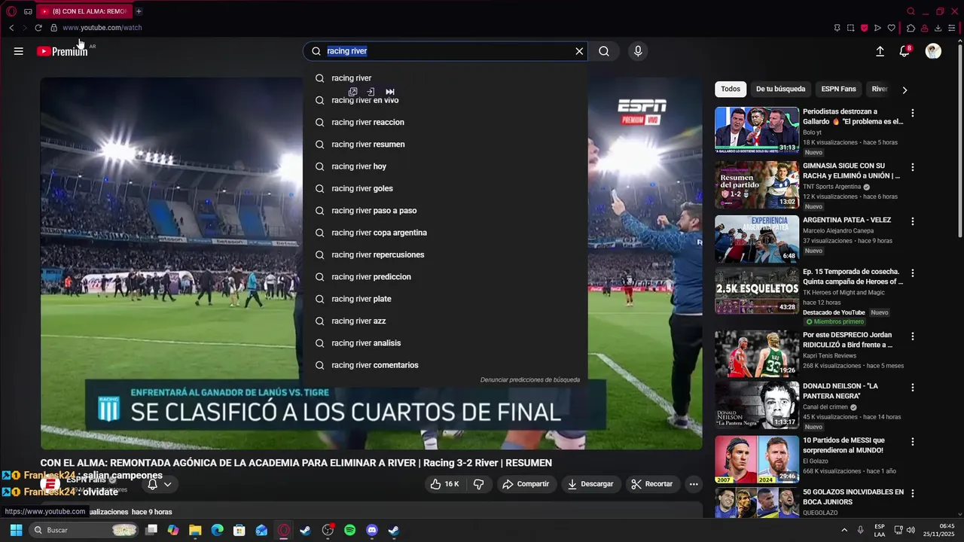
Task: Click the pin icon in address bar
Action: tap(837, 28)
